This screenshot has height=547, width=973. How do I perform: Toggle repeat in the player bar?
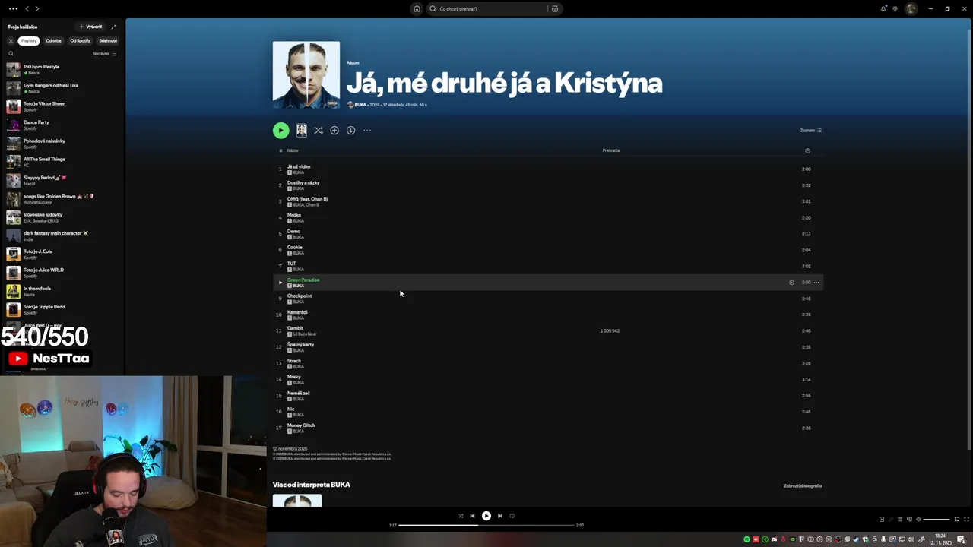click(x=512, y=516)
